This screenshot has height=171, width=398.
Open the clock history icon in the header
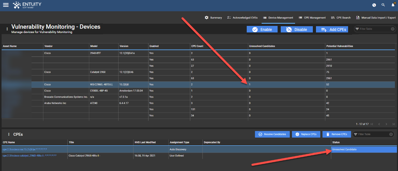(374, 5)
